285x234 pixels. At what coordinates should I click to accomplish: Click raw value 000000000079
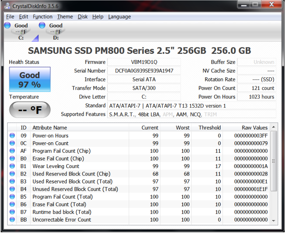tap(251, 143)
